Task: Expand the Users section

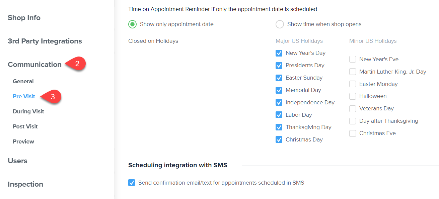Action: click(x=17, y=161)
